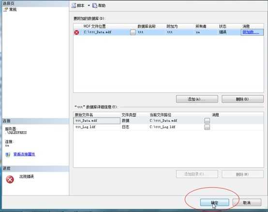The width and height of the screenshot is (268, 212).
Task: Click the 添加(A)... button
Action: (x=197, y=99)
